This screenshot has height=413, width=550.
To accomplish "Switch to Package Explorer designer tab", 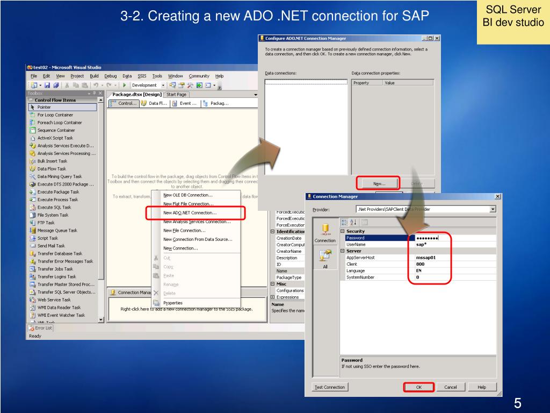I will [x=216, y=103].
